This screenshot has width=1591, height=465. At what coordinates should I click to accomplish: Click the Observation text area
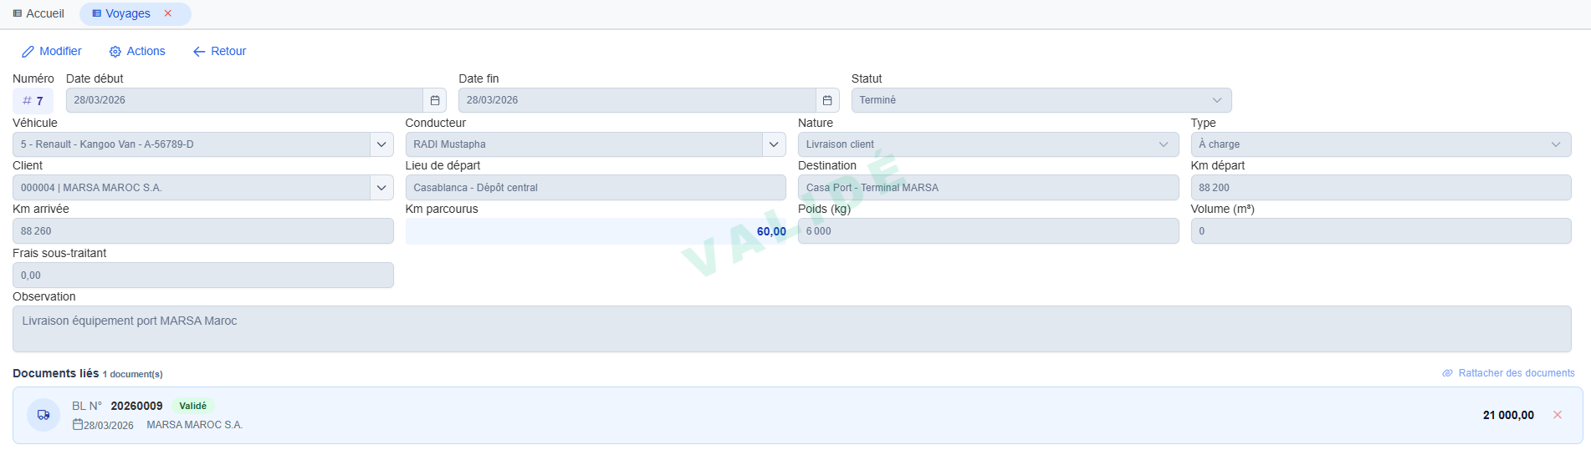(x=791, y=329)
